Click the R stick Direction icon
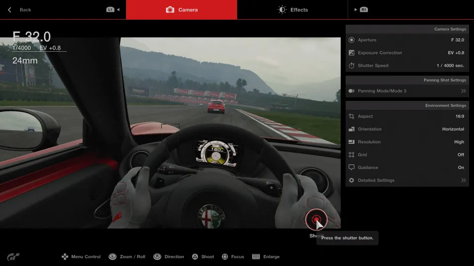This screenshot has width=474, height=266. point(157,257)
